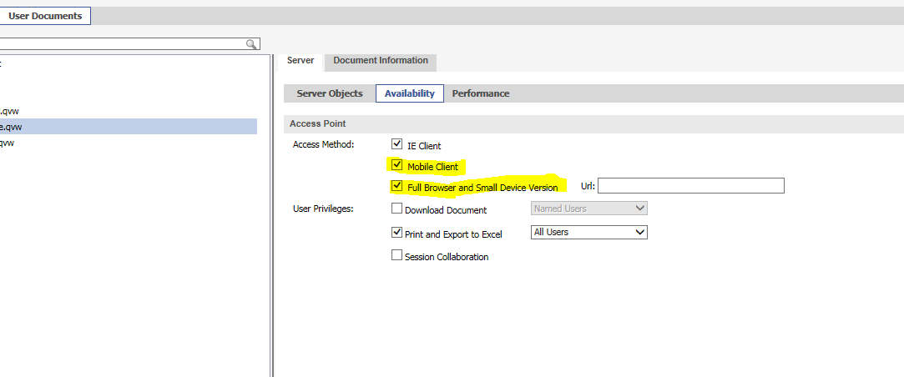Open the All Users dropdown
Viewport: 904px width, 377px height.
[589, 232]
